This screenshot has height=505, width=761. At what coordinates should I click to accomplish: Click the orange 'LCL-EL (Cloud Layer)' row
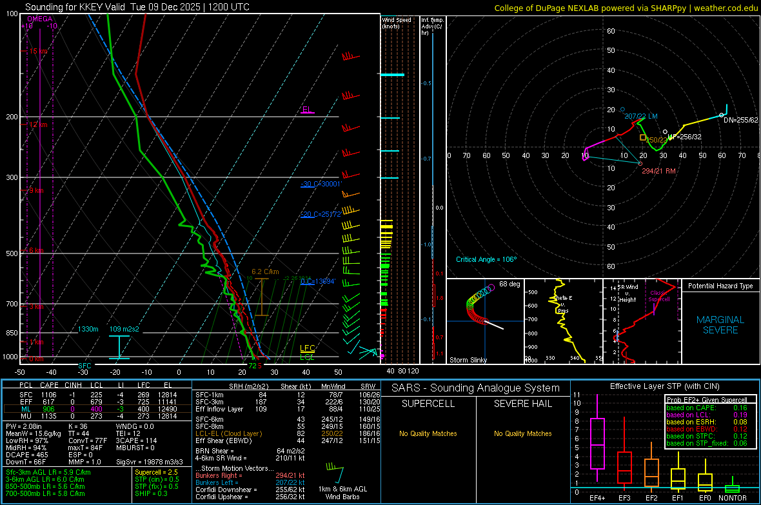pyautogui.click(x=289, y=433)
